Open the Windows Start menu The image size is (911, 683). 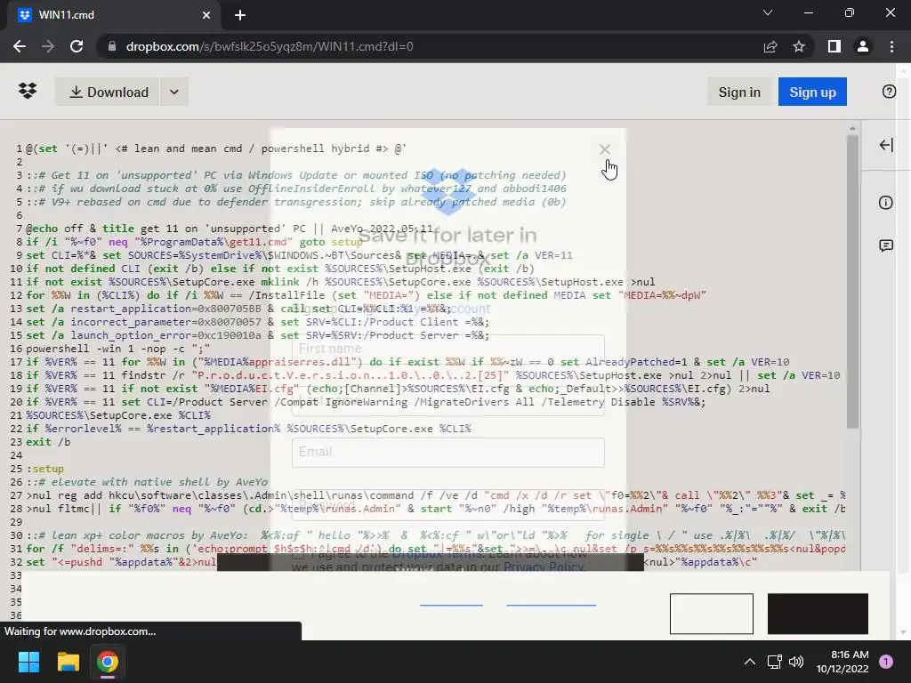coord(28,662)
